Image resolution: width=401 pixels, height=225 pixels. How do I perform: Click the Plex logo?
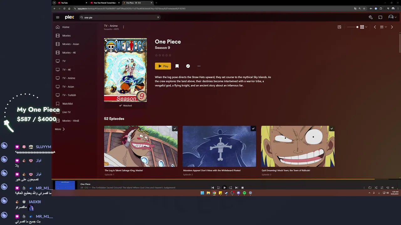point(70,17)
